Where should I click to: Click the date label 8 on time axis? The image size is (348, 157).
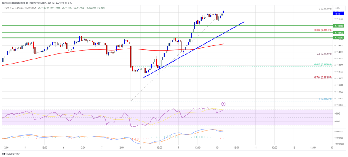(x=140, y=147)
